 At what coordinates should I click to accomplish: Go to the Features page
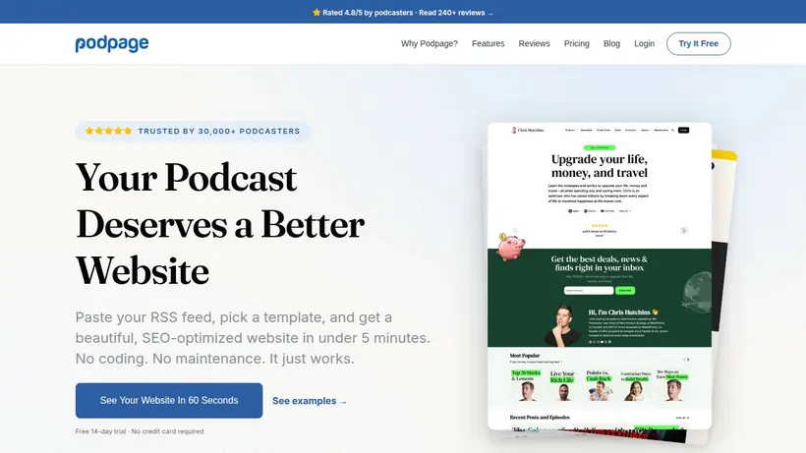488,43
